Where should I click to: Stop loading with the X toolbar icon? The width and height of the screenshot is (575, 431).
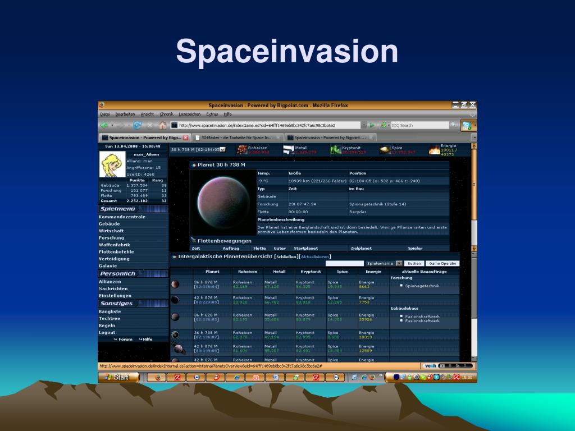[x=150, y=125]
